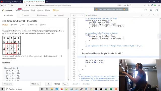161x91 pixels.
Task: Open the playground icon in LeetCode header
Action: point(145,10)
